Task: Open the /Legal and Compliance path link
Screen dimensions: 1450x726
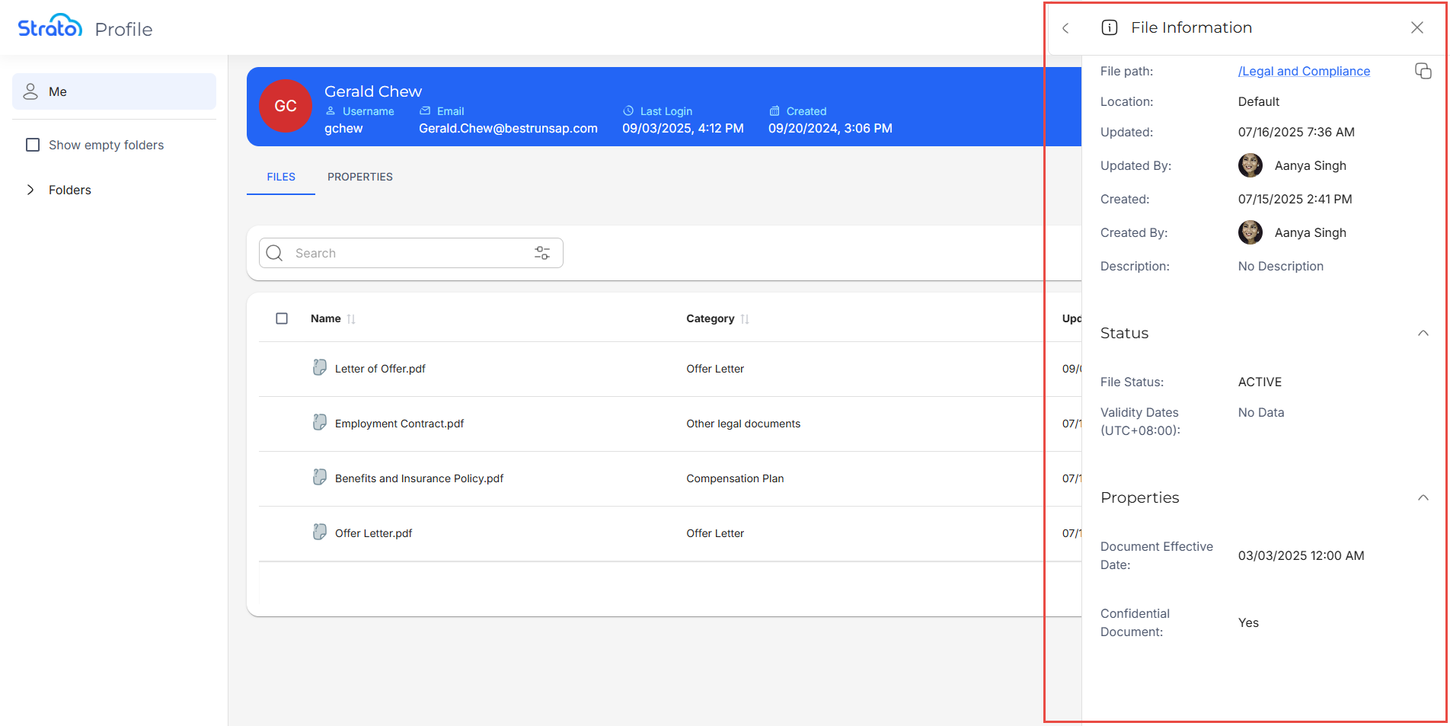Action: 1304,71
